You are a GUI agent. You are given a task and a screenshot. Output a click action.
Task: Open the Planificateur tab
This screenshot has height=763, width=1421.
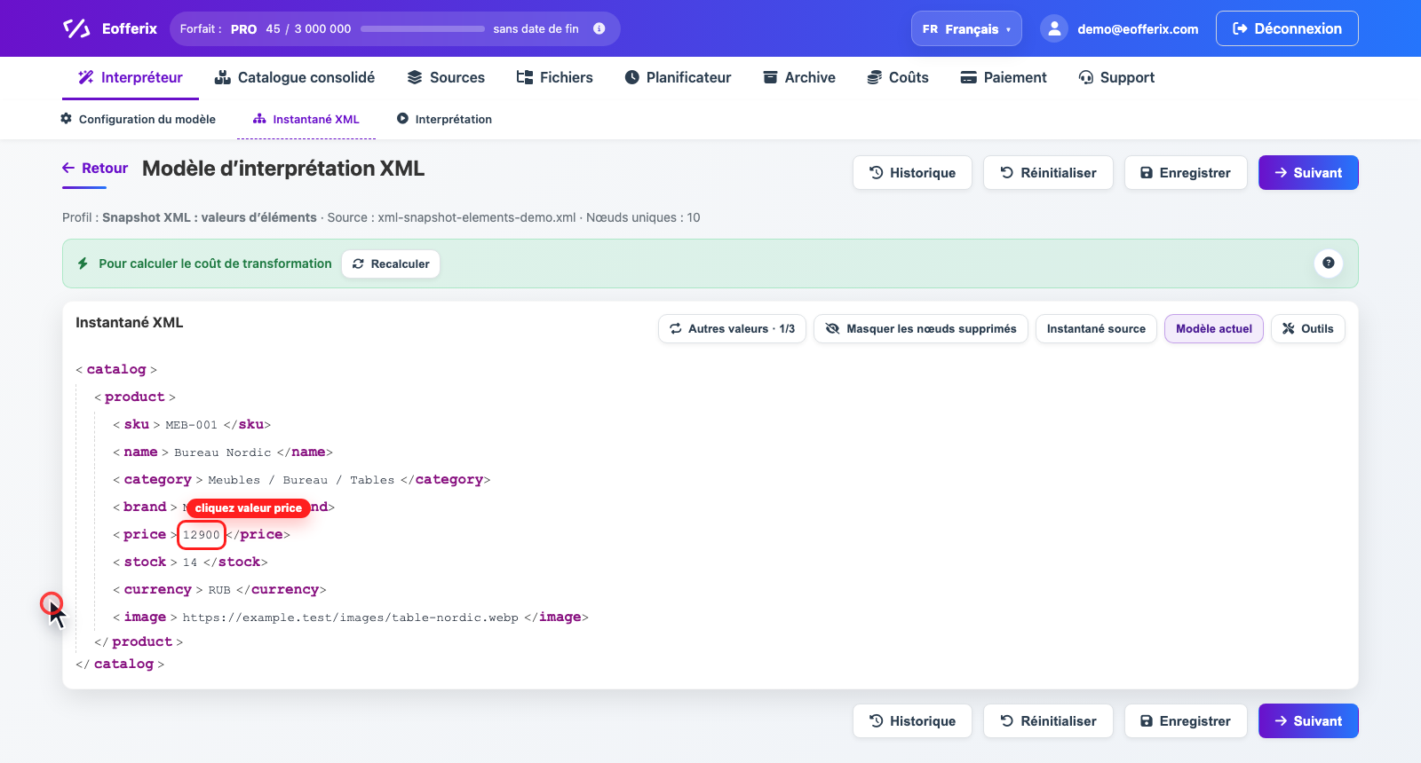click(x=678, y=77)
